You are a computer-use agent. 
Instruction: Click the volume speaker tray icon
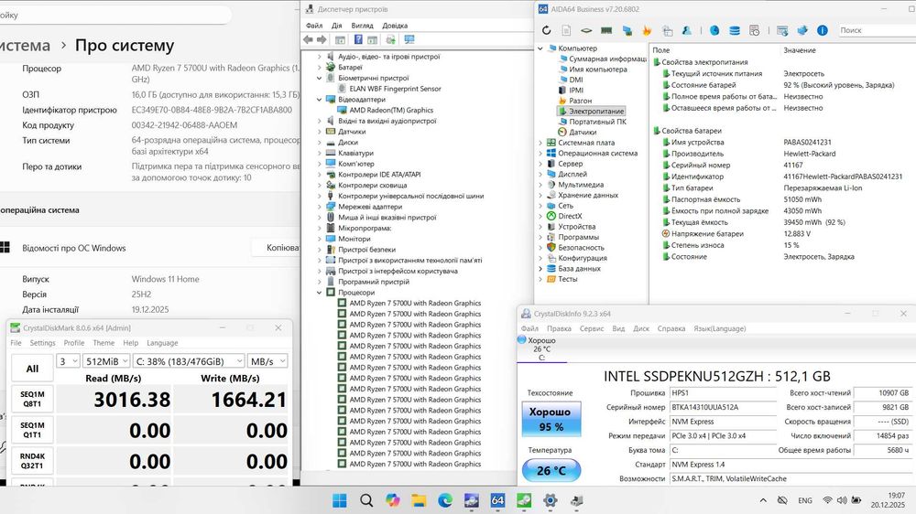point(842,500)
